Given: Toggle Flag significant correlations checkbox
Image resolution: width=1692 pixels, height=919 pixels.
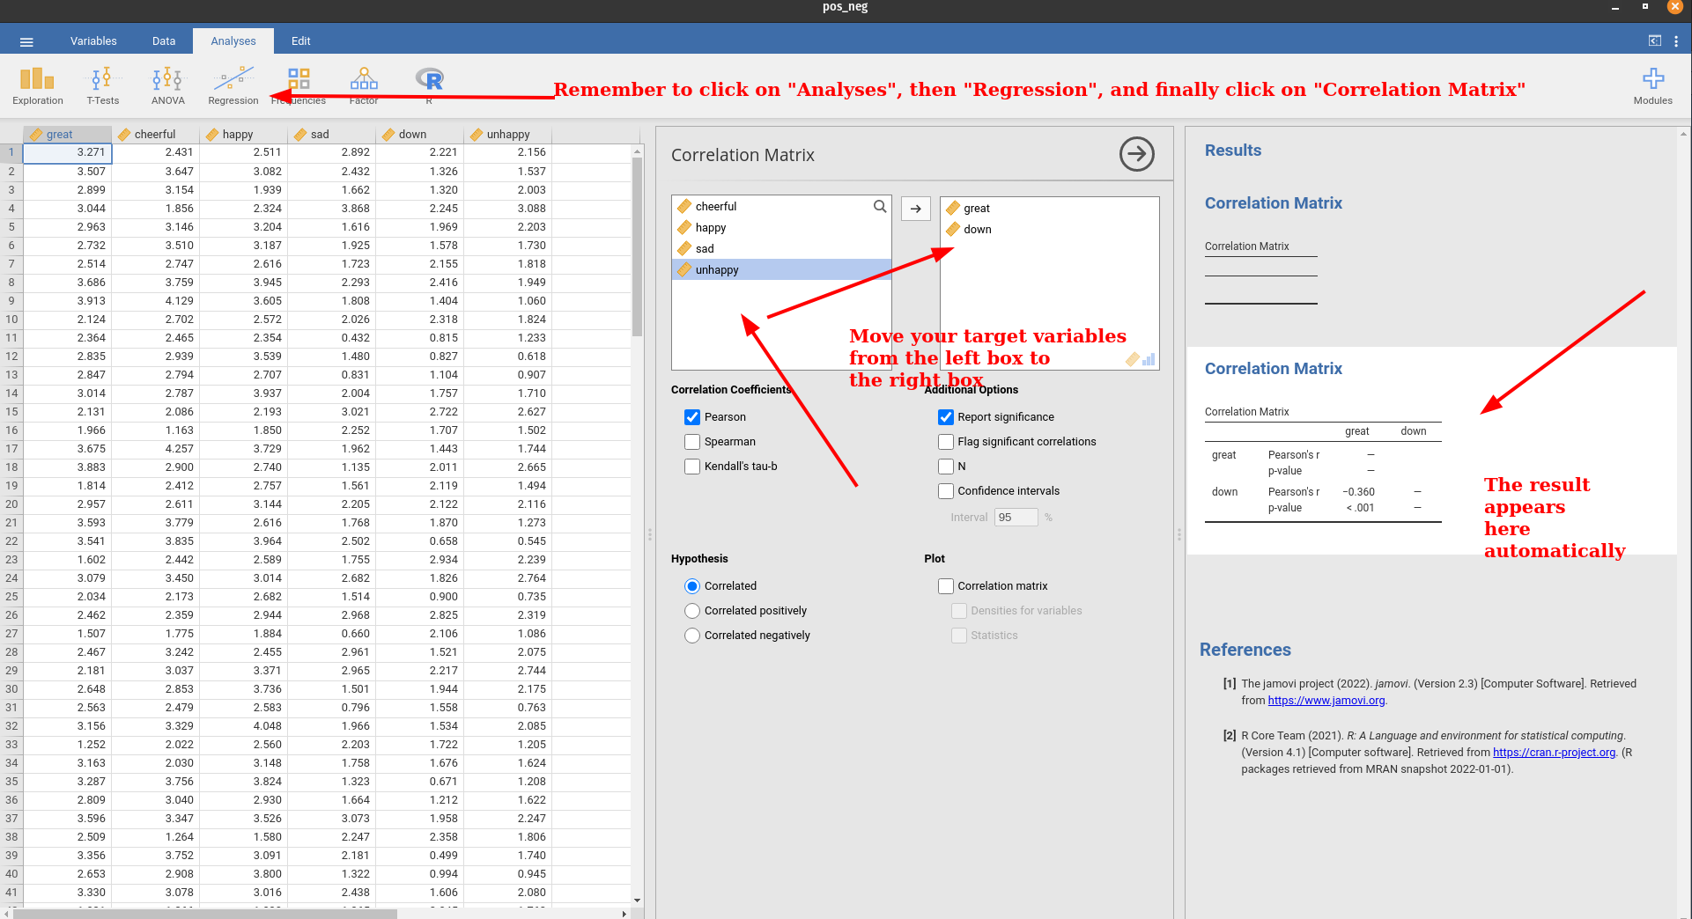Looking at the screenshot, I should coord(946,442).
